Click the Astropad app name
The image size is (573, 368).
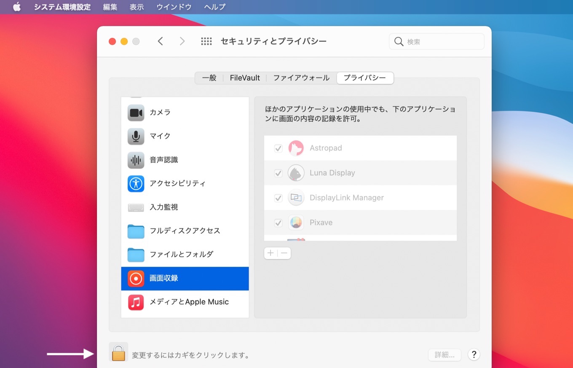coord(326,148)
